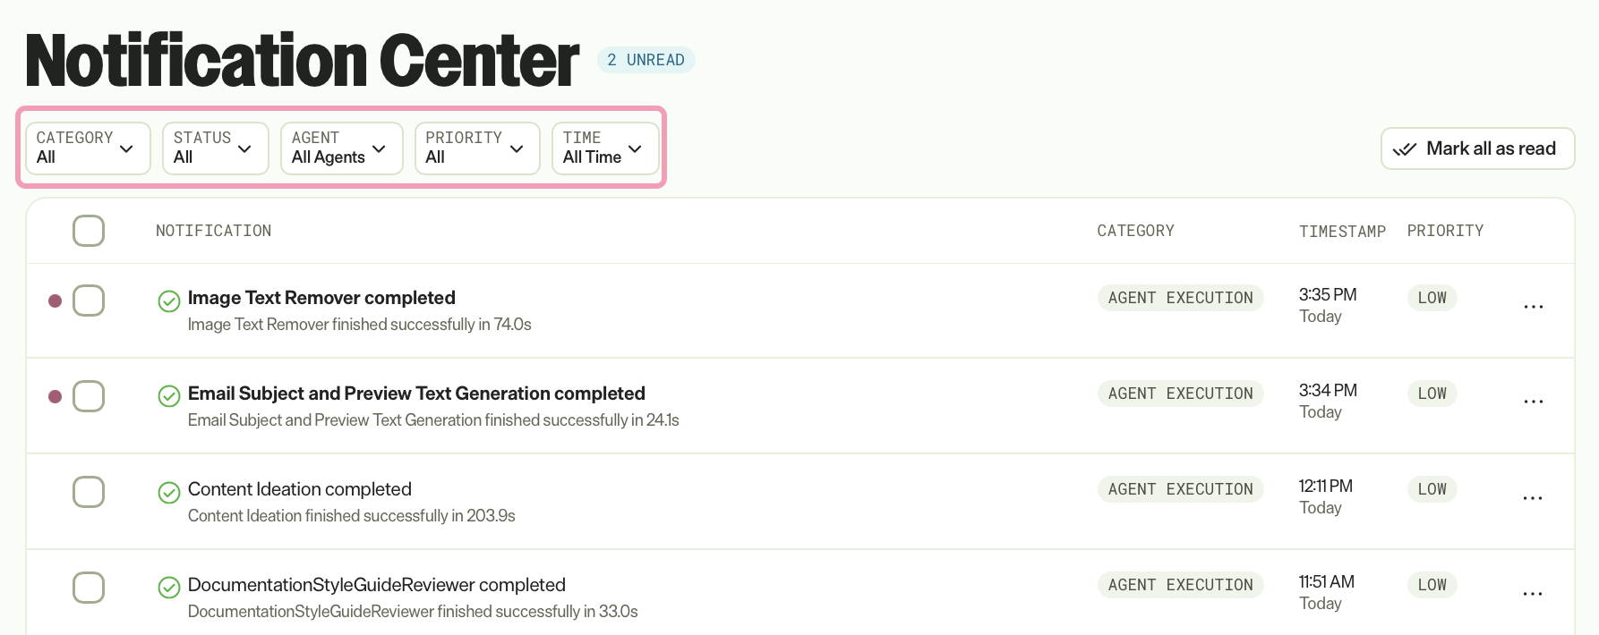Click the Mark all as read button
Image resolution: width=1599 pixels, height=635 pixels.
(x=1477, y=148)
